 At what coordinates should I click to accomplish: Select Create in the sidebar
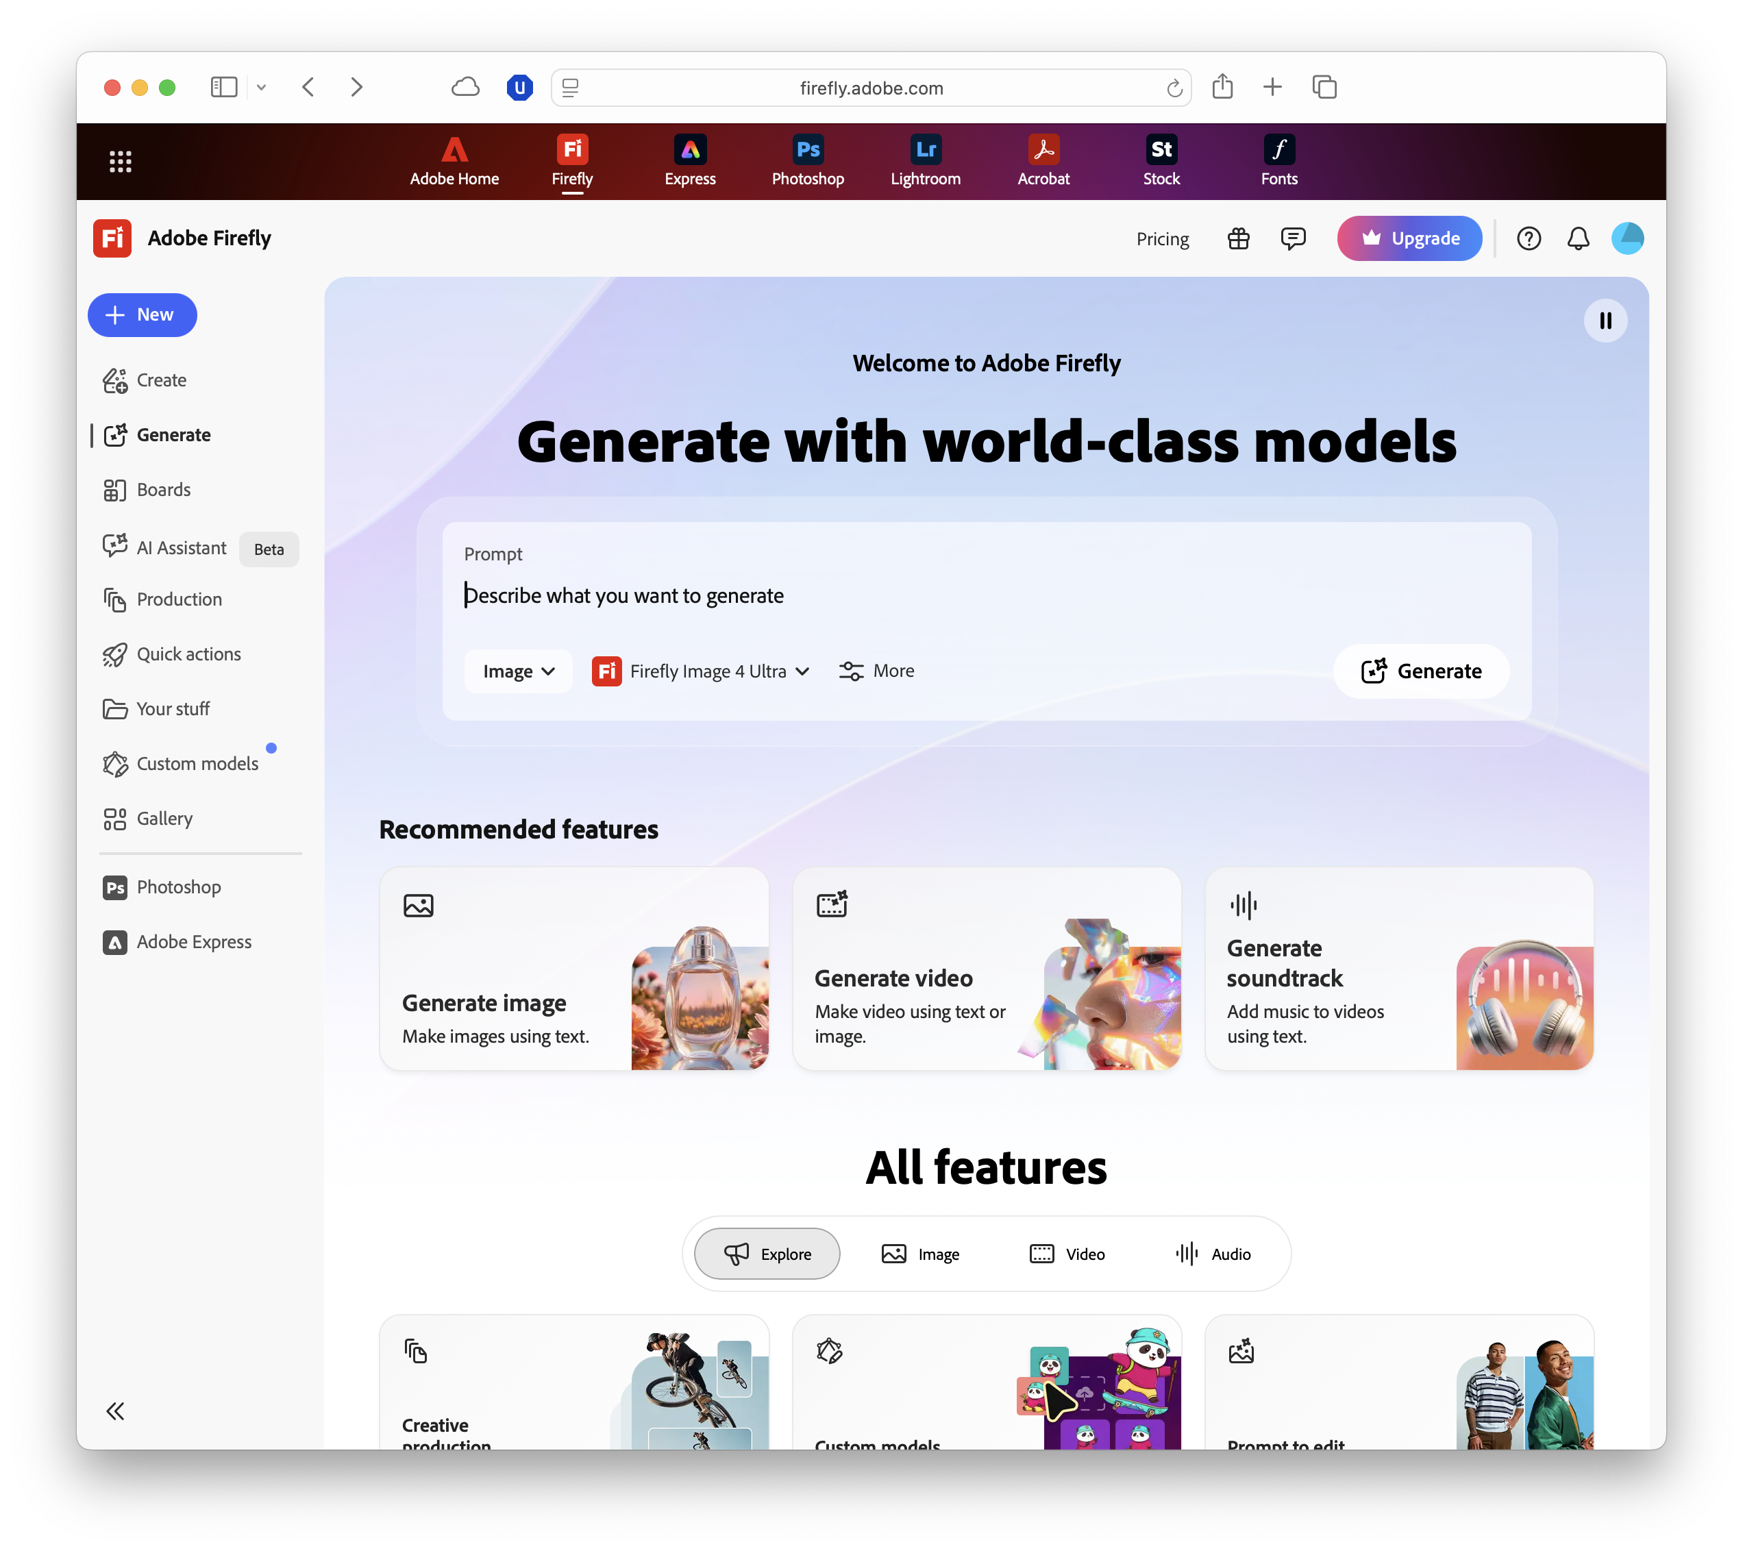[x=144, y=380]
